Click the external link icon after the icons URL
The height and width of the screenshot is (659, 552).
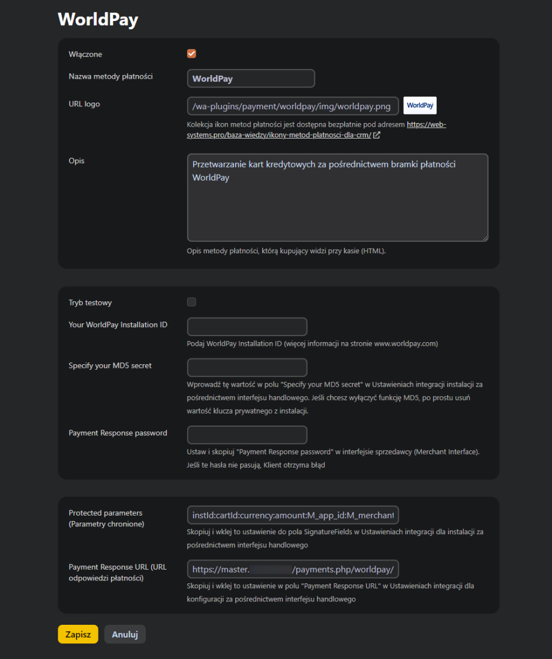tap(376, 136)
